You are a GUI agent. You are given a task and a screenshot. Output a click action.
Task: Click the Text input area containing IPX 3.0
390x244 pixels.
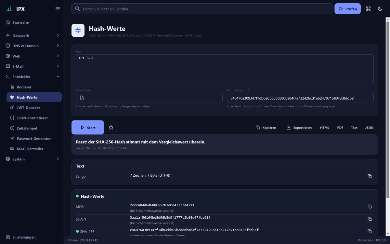tap(225, 69)
